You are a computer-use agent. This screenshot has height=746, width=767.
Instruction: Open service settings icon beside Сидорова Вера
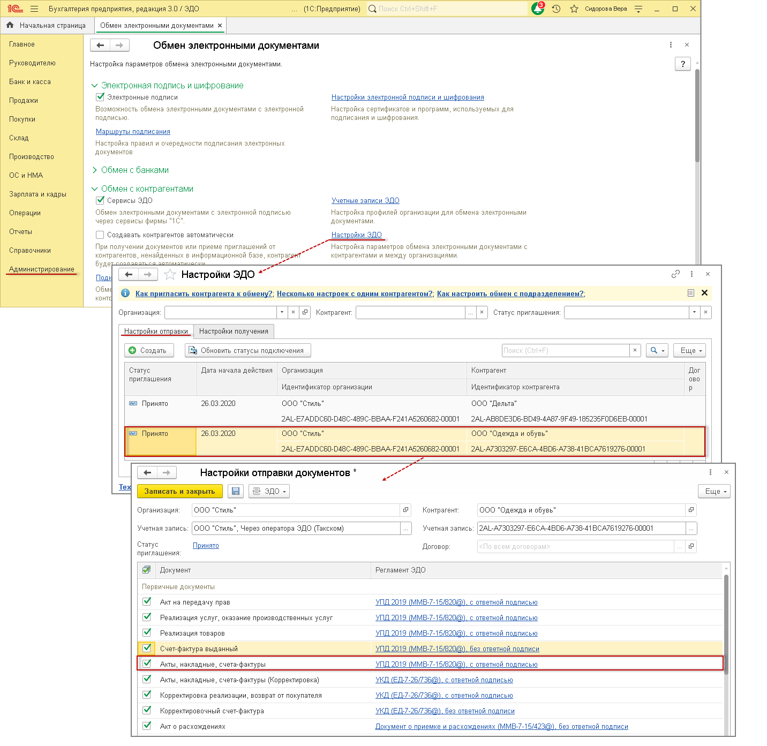click(x=638, y=9)
